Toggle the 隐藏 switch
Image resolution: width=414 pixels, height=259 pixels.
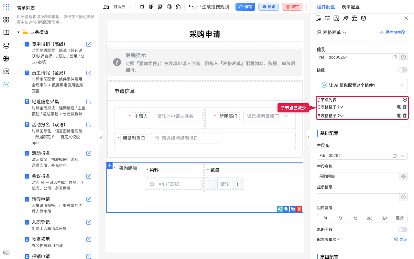tap(403, 70)
